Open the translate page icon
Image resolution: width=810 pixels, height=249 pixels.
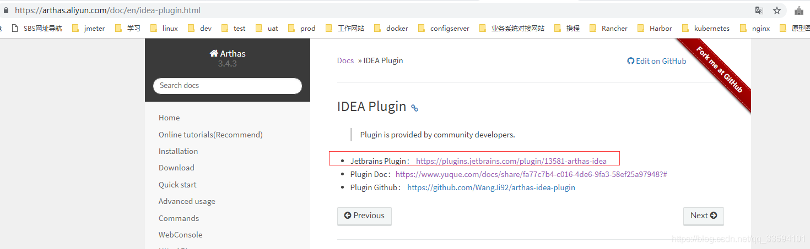pyautogui.click(x=759, y=10)
